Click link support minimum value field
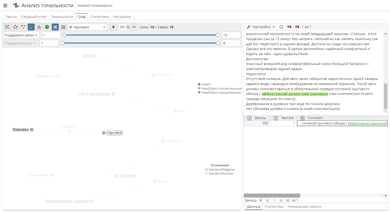Image resolution: width=390 pixels, height=212 pixels. [x=51, y=35]
